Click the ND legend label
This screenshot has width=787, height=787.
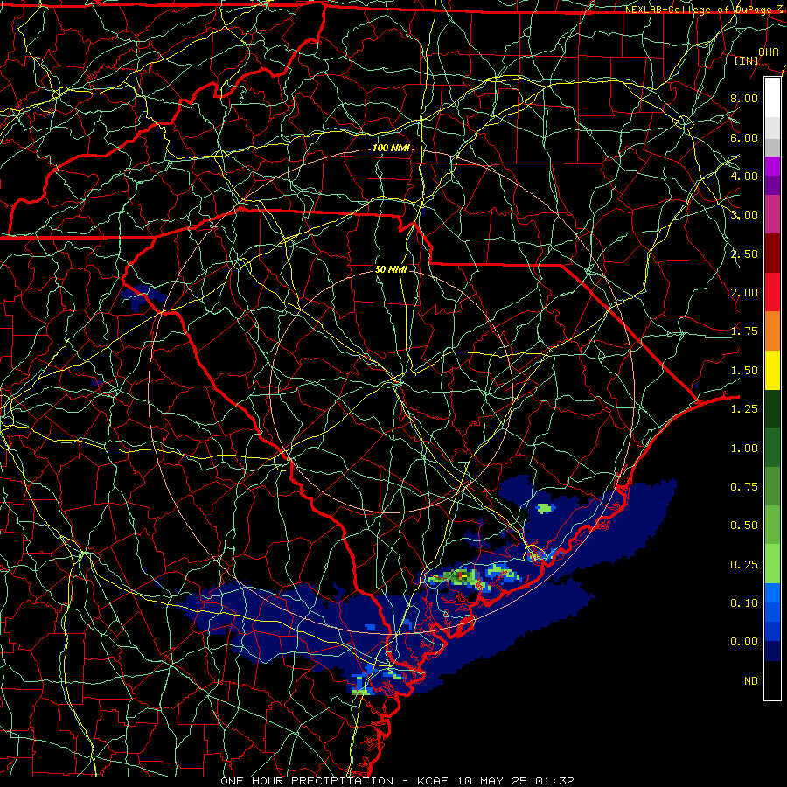pyautogui.click(x=751, y=681)
